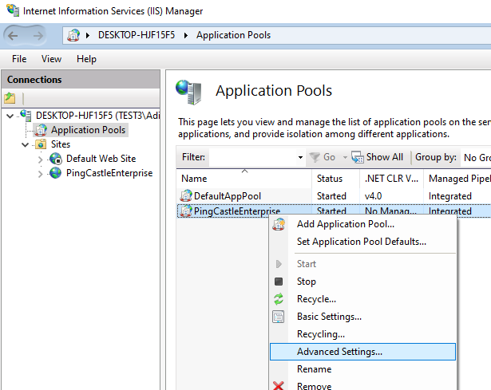Expand breadcrumb arrow before DESKTOP-HJF15F5
This screenshot has height=390, width=491.
pyautogui.click(x=88, y=35)
